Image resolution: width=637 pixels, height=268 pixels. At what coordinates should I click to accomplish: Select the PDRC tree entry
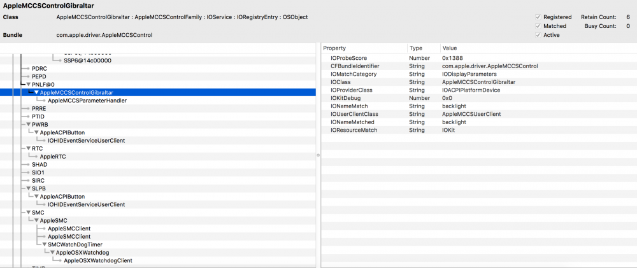(39, 69)
